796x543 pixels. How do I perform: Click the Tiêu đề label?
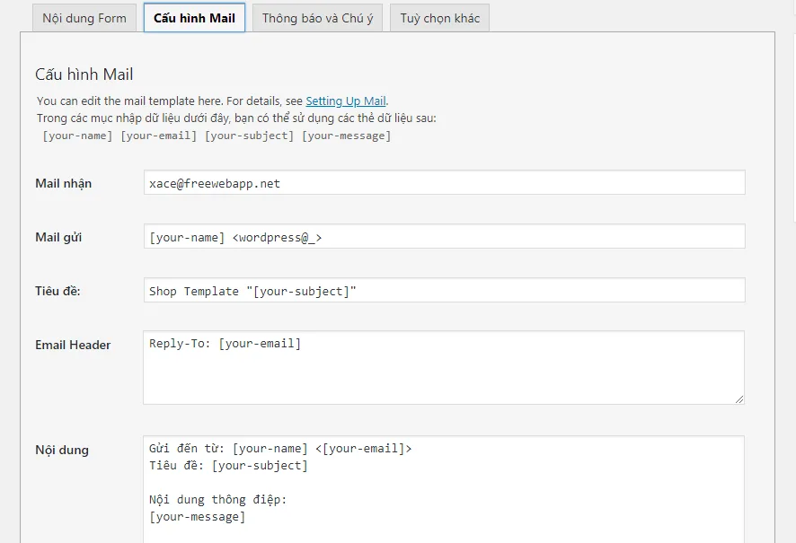click(x=57, y=291)
